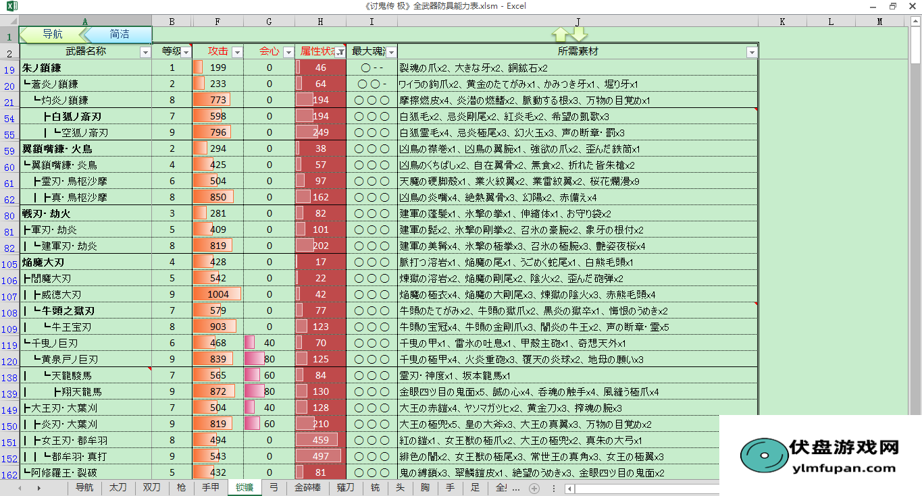Image resolution: width=922 pixels, height=496 pixels.
Task: Open the 攻击 filter dropdown
Action: coord(237,52)
